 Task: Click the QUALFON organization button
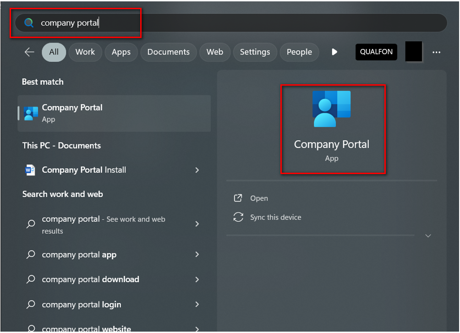click(x=376, y=52)
